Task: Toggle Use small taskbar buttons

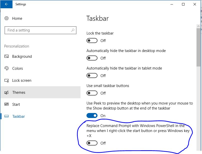Action: tap(92, 93)
